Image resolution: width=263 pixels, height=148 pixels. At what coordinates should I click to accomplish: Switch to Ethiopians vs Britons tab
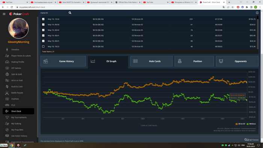184,2
